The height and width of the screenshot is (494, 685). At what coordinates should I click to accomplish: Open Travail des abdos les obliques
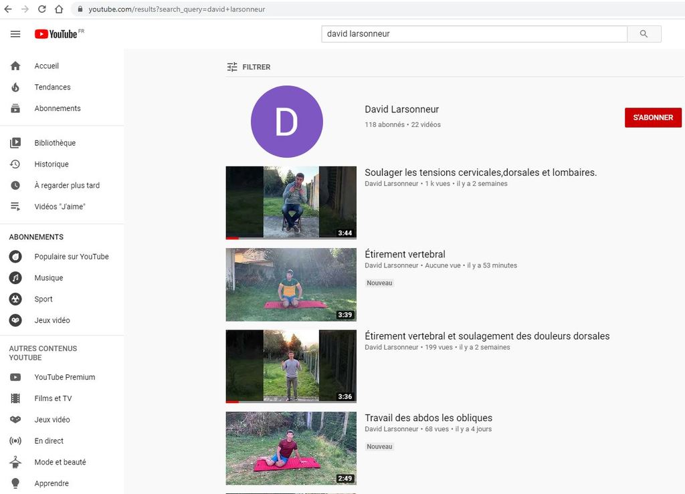tap(428, 418)
